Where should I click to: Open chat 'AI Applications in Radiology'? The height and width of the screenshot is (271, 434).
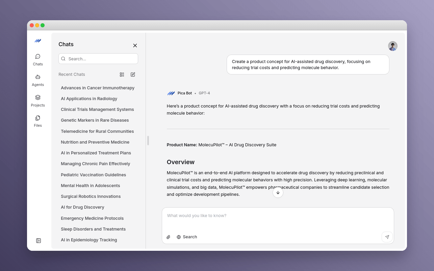click(x=89, y=99)
